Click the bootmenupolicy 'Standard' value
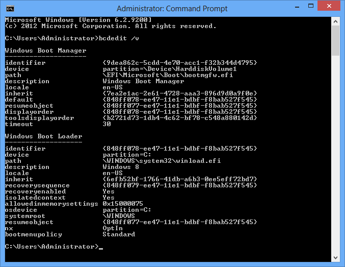The height and width of the screenshot is (267, 345). click(119, 234)
